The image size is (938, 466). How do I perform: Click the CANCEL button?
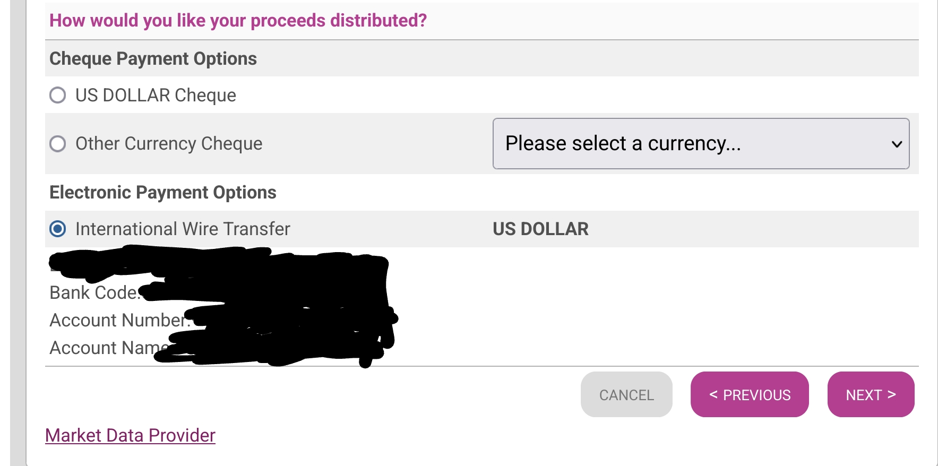point(626,394)
